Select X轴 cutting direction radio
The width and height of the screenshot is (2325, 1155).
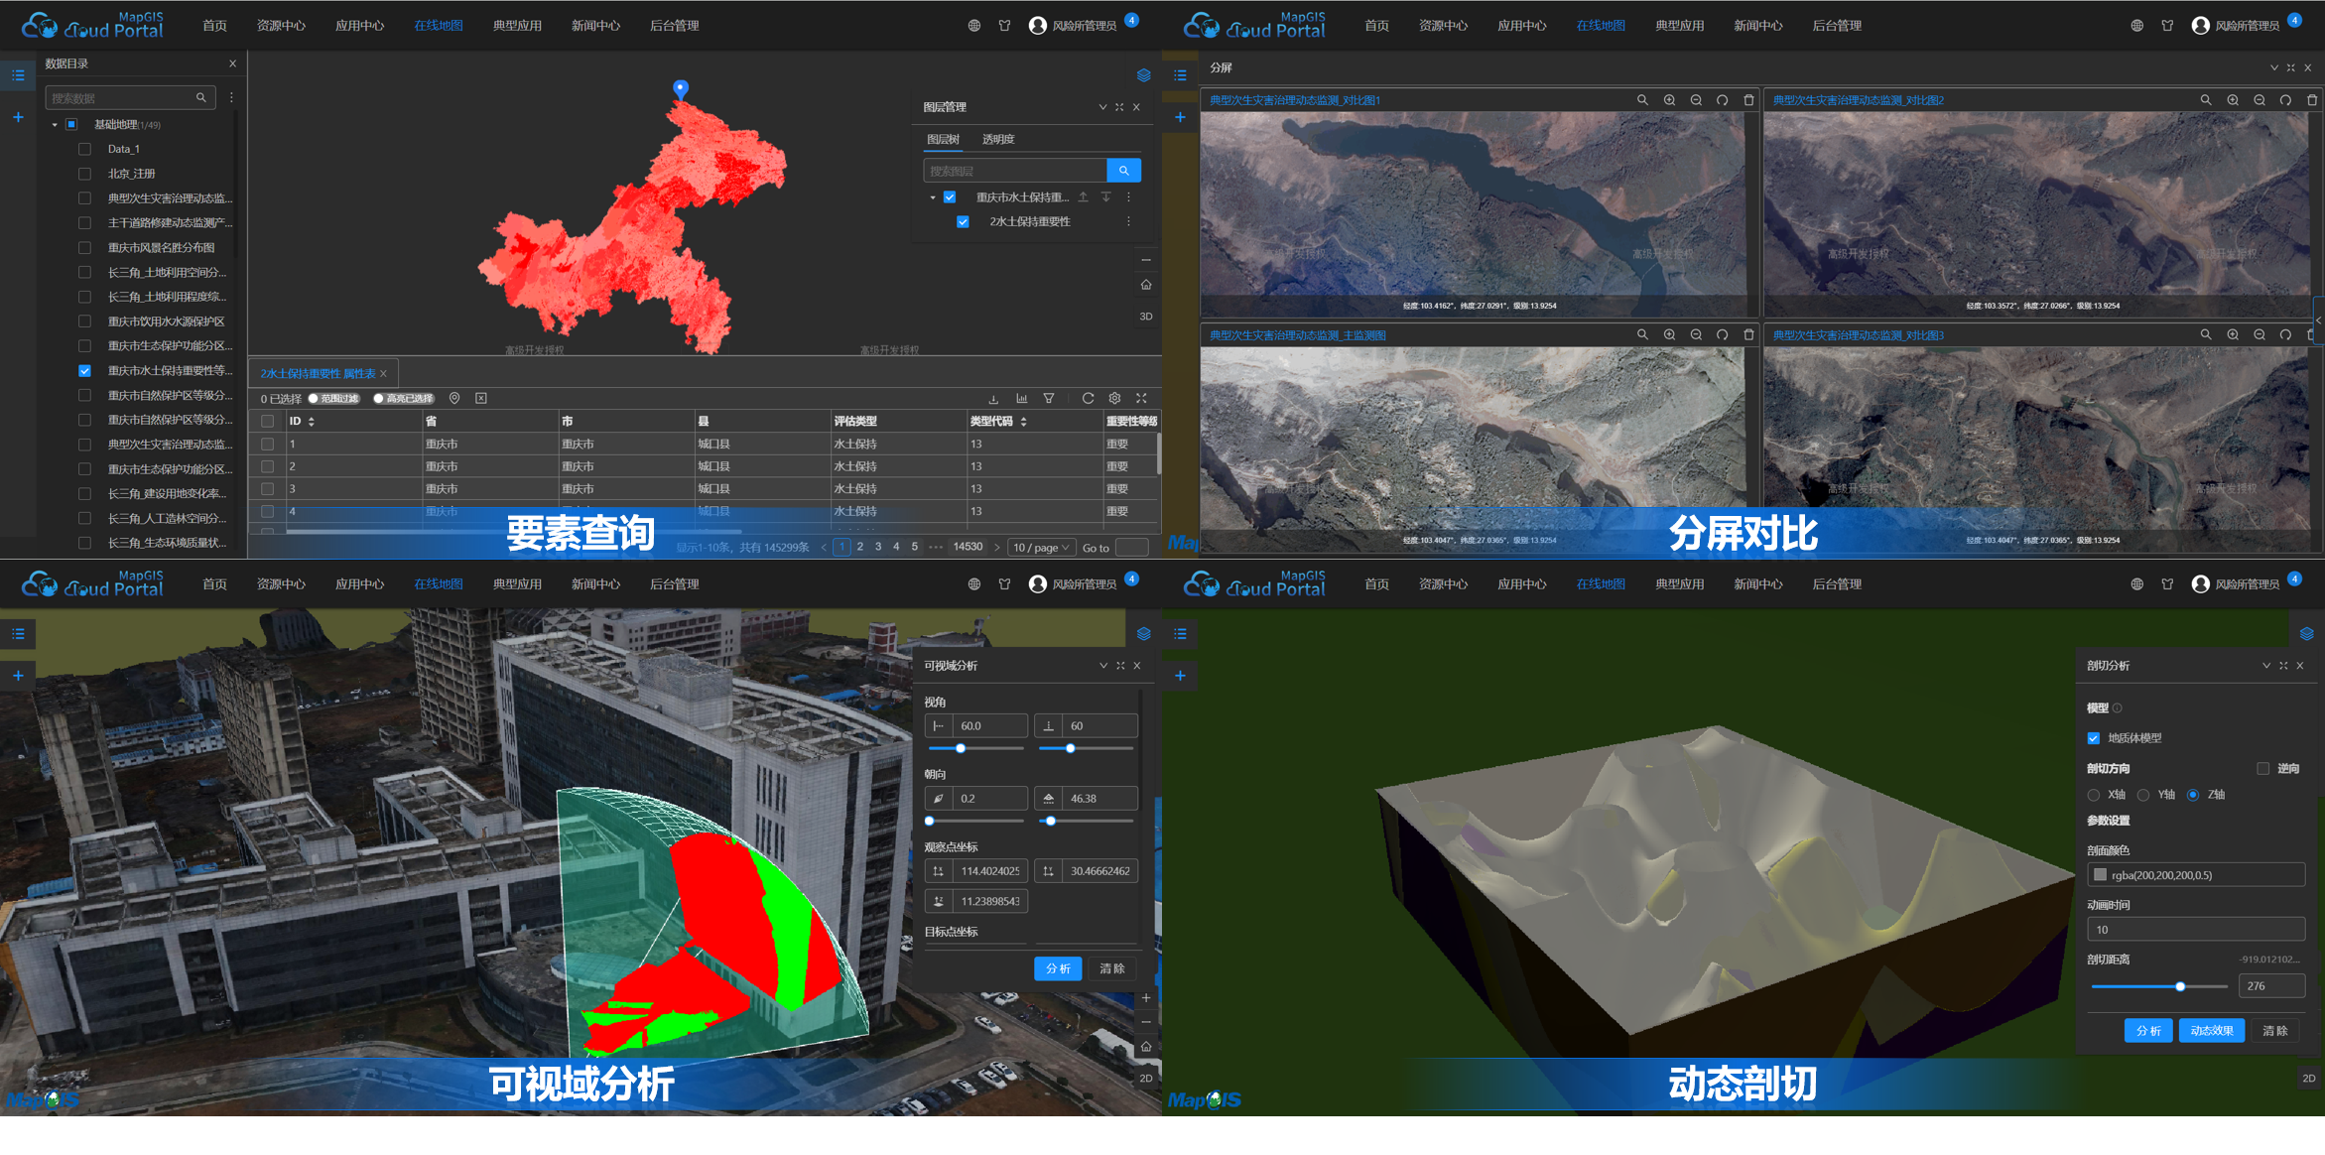click(x=2094, y=795)
